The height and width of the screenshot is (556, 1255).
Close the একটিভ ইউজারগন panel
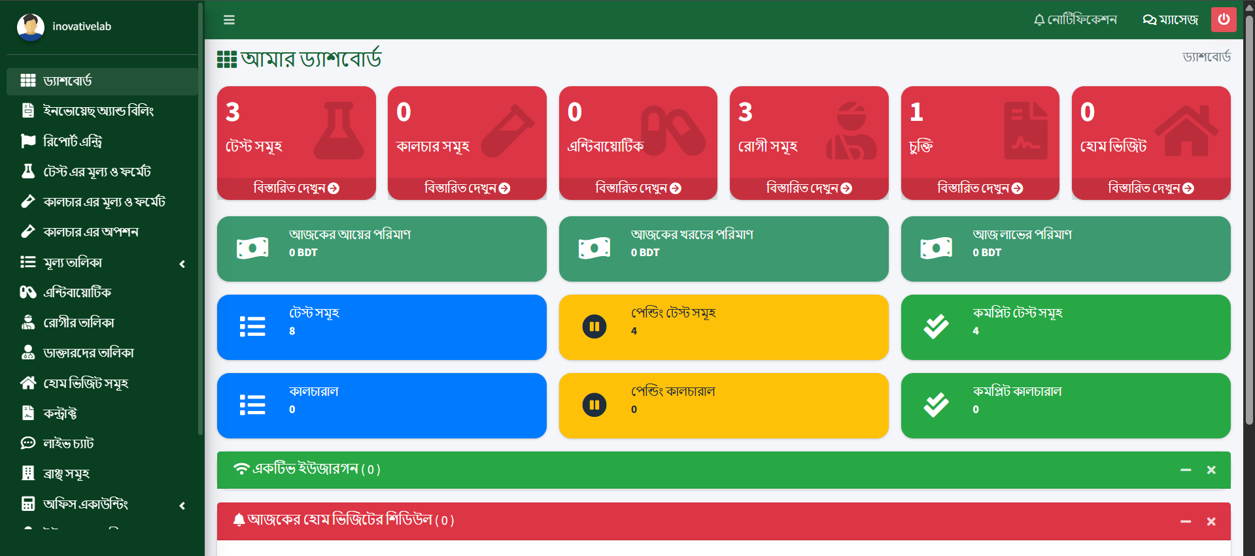coord(1211,470)
